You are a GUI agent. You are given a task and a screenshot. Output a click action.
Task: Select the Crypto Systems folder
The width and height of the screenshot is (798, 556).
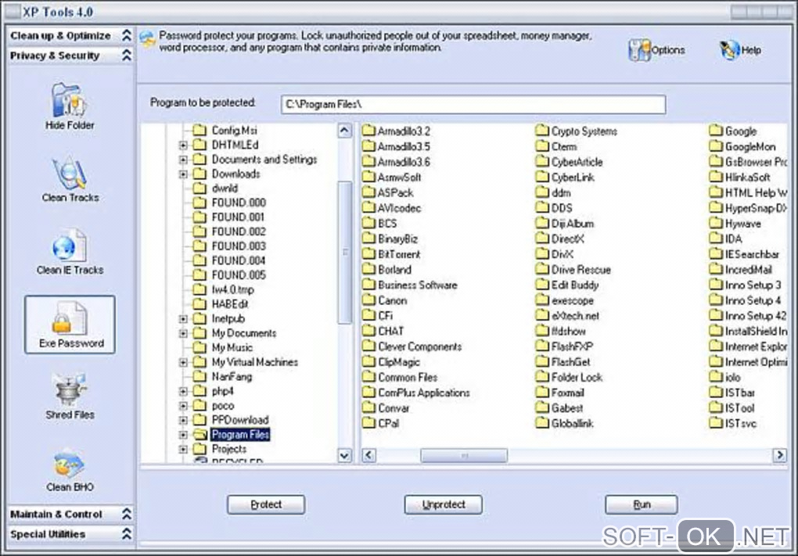coord(576,131)
